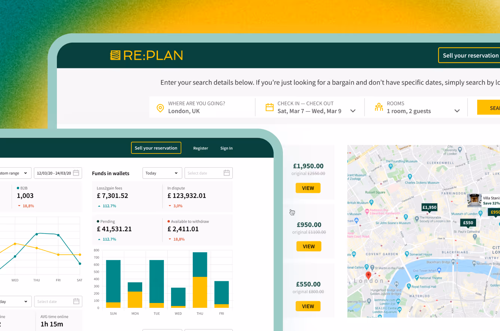Click Sell your reservation in the dashboard header
The height and width of the screenshot is (331, 500).
156,148
